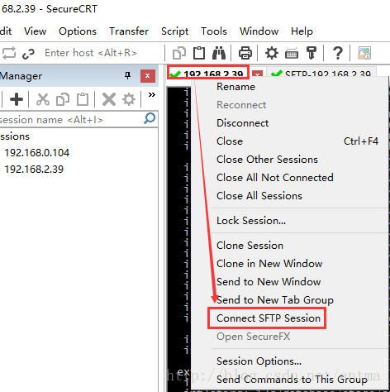The width and height of the screenshot is (390, 392).
Task: Open the Options menu
Action: [x=78, y=31]
